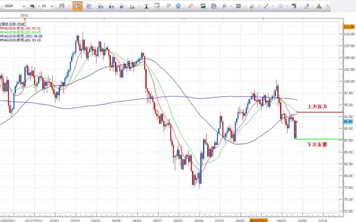The image size is (356, 222).
Task: Toggle the orange highlighted toolbar button
Action: pos(78,7)
